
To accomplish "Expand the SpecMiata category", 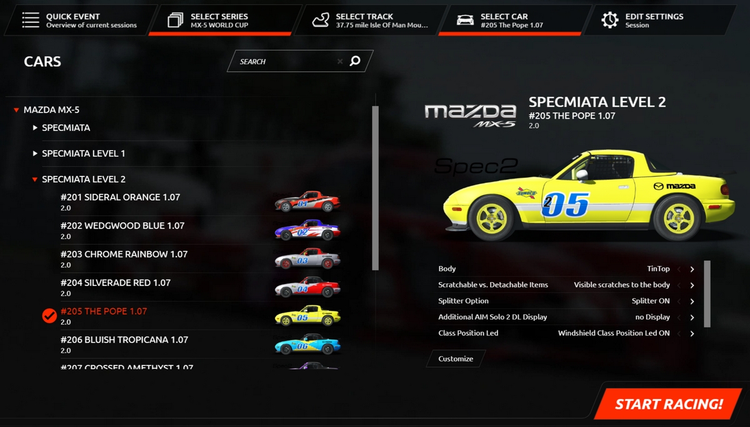I will point(35,127).
